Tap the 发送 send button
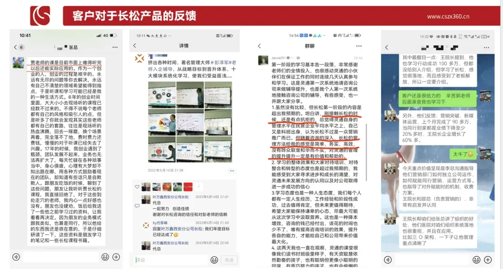This screenshot has width=503, height=269. pos(229,260)
